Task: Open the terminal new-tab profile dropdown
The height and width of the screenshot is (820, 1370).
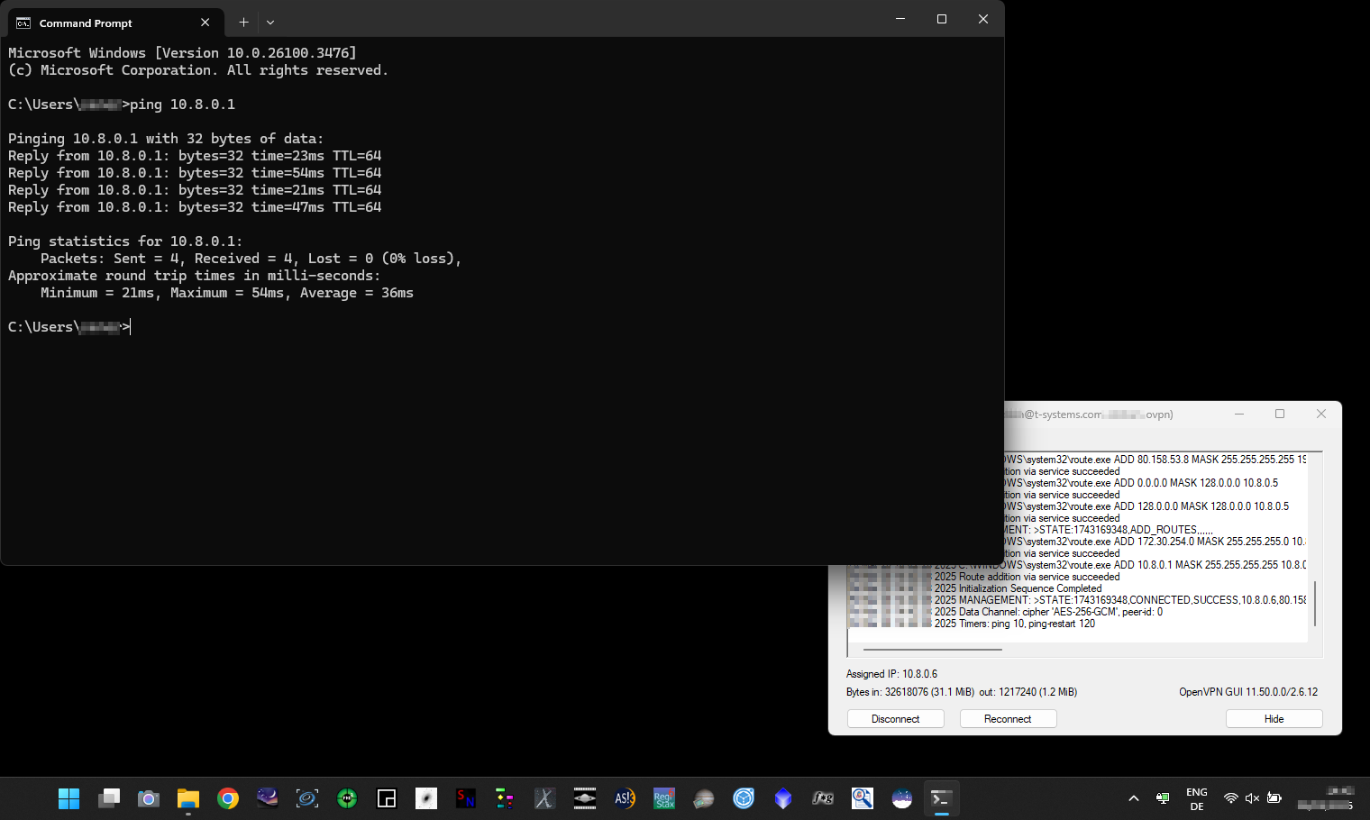Action: click(x=270, y=23)
